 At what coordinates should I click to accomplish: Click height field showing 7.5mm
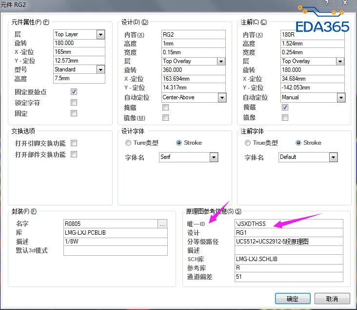(x=79, y=79)
